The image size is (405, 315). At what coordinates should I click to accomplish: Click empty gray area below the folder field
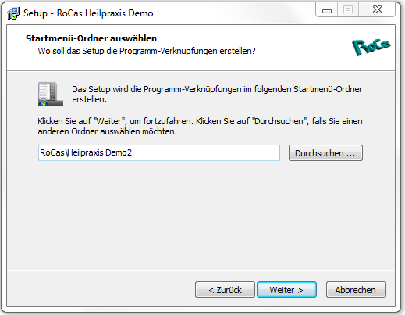(x=201, y=213)
